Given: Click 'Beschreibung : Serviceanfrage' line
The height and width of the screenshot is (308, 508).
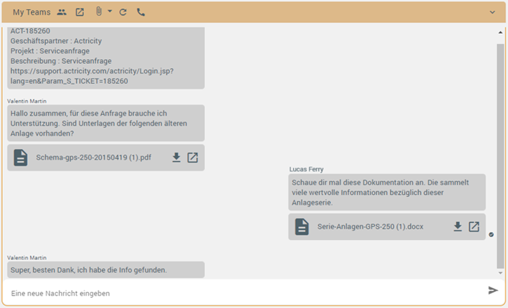Looking at the screenshot, I should pos(61,61).
